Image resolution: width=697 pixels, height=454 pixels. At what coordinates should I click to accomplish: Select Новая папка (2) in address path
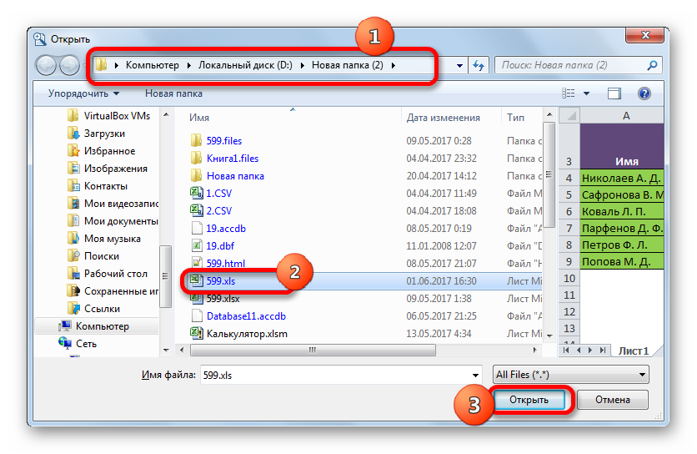tap(347, 65)
